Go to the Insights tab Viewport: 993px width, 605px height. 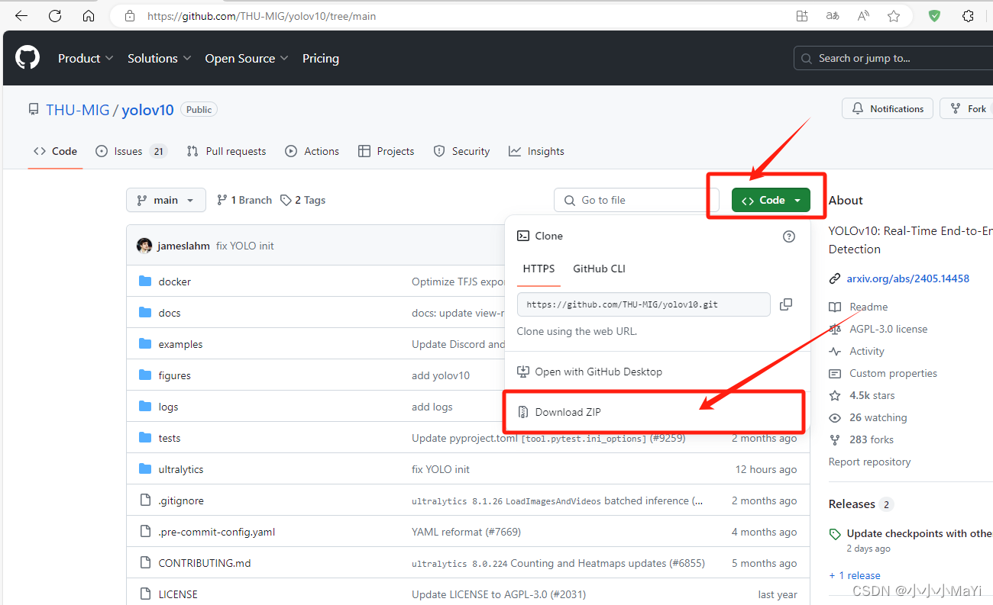(x=536, y=151)
